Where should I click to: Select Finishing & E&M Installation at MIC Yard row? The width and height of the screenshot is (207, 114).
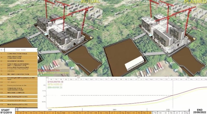pos(19,78)
